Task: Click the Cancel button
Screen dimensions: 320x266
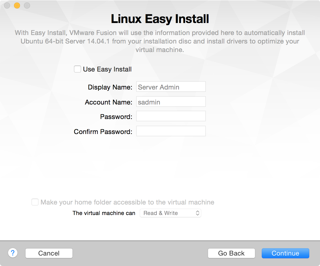Action: pyautogui.click(x=49, y=253)
